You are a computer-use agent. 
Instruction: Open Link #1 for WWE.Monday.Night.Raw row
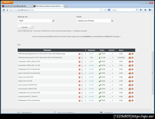point(91,54)
